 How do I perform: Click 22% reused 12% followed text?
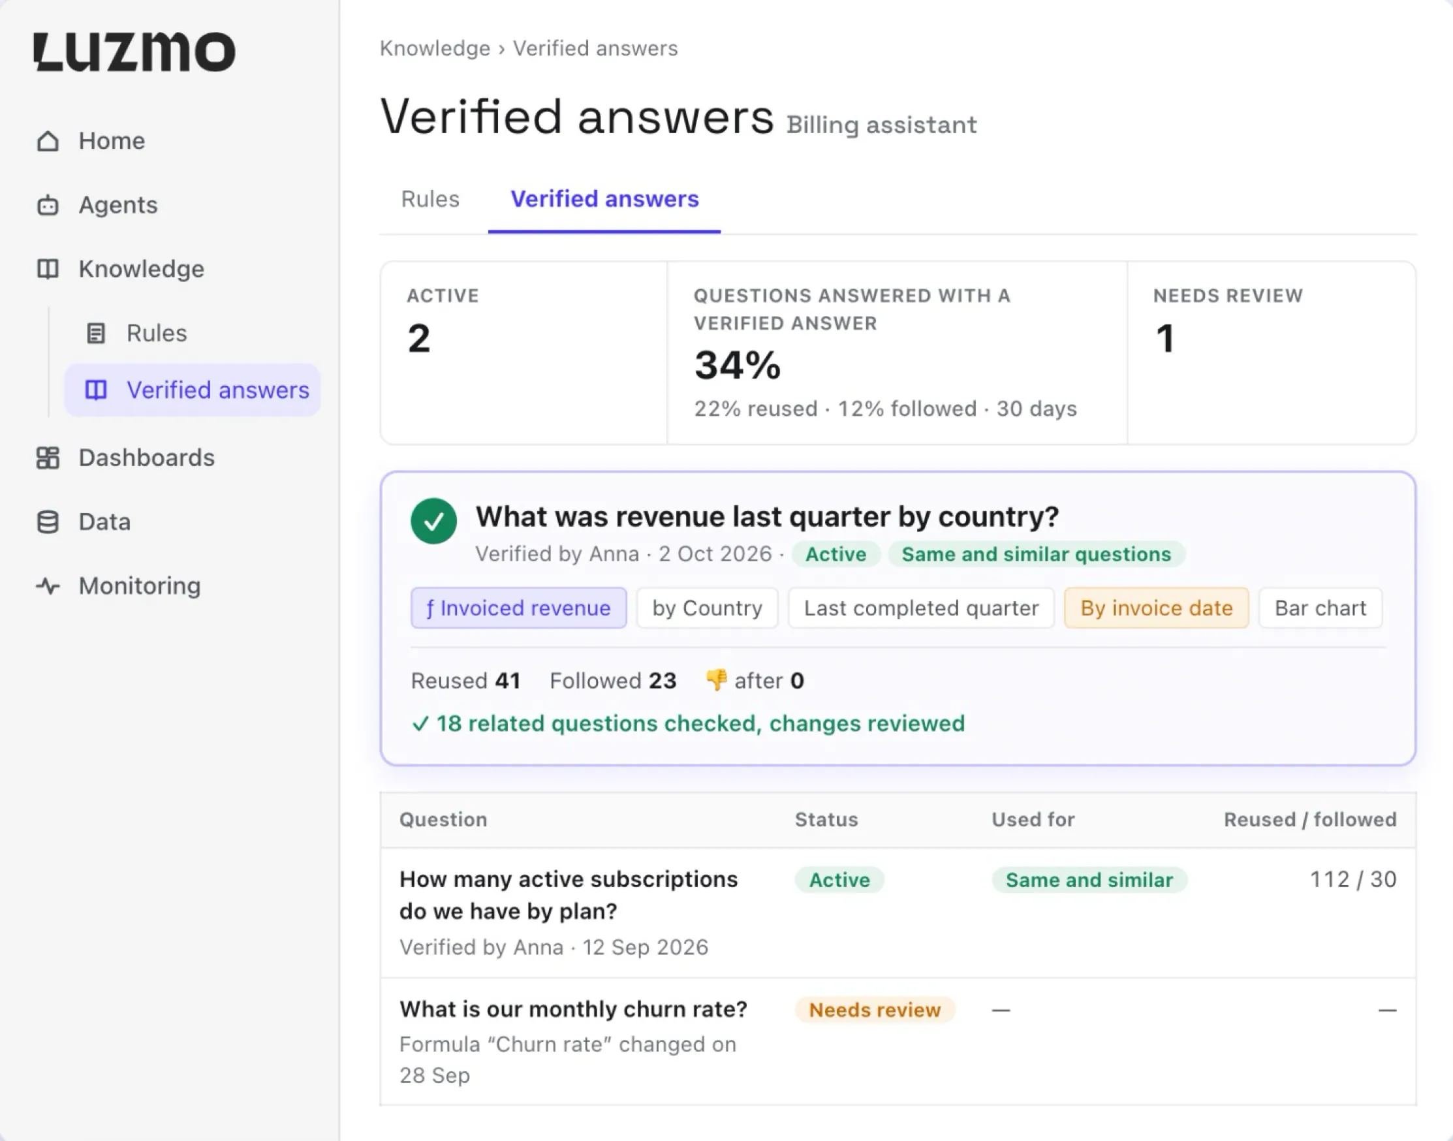point(885,408)
